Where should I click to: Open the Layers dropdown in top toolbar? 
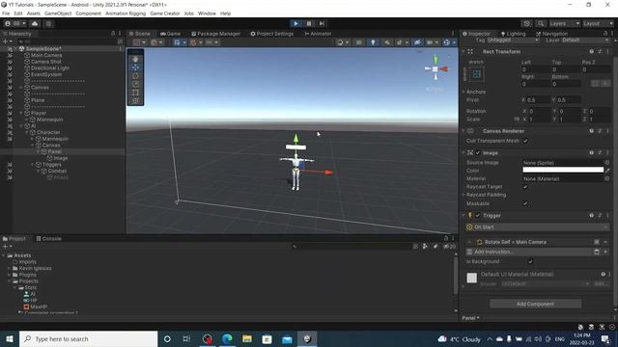tap(564, 23)
